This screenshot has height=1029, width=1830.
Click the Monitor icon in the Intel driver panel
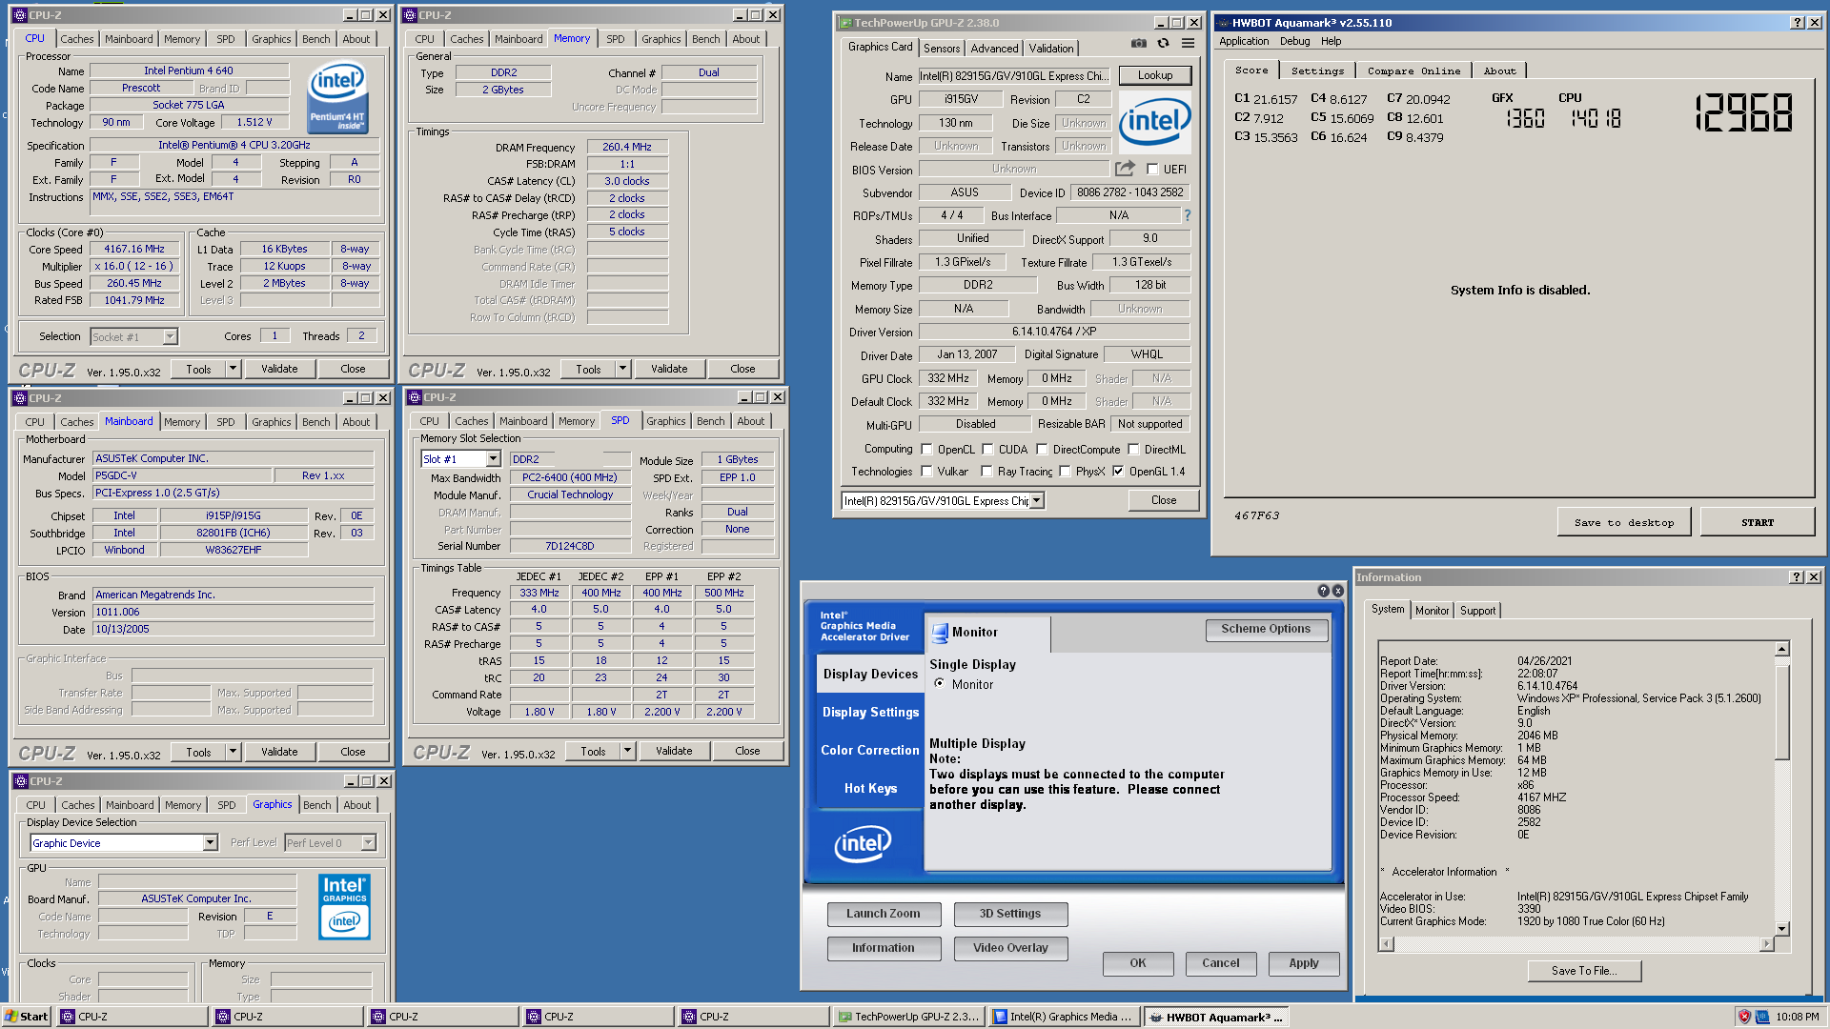(940, 633)
